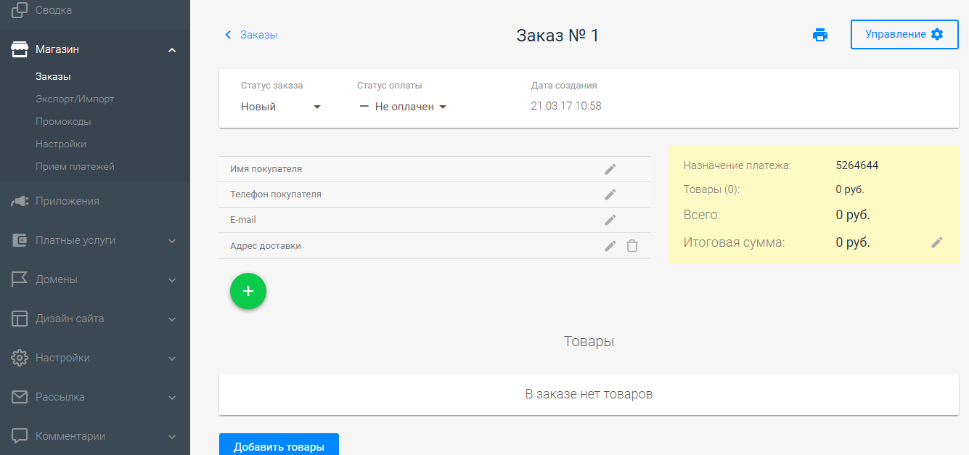Expand the main Настройки section chevron
Viewport: 969px width, 455px height.
click(x=172, y=358)
